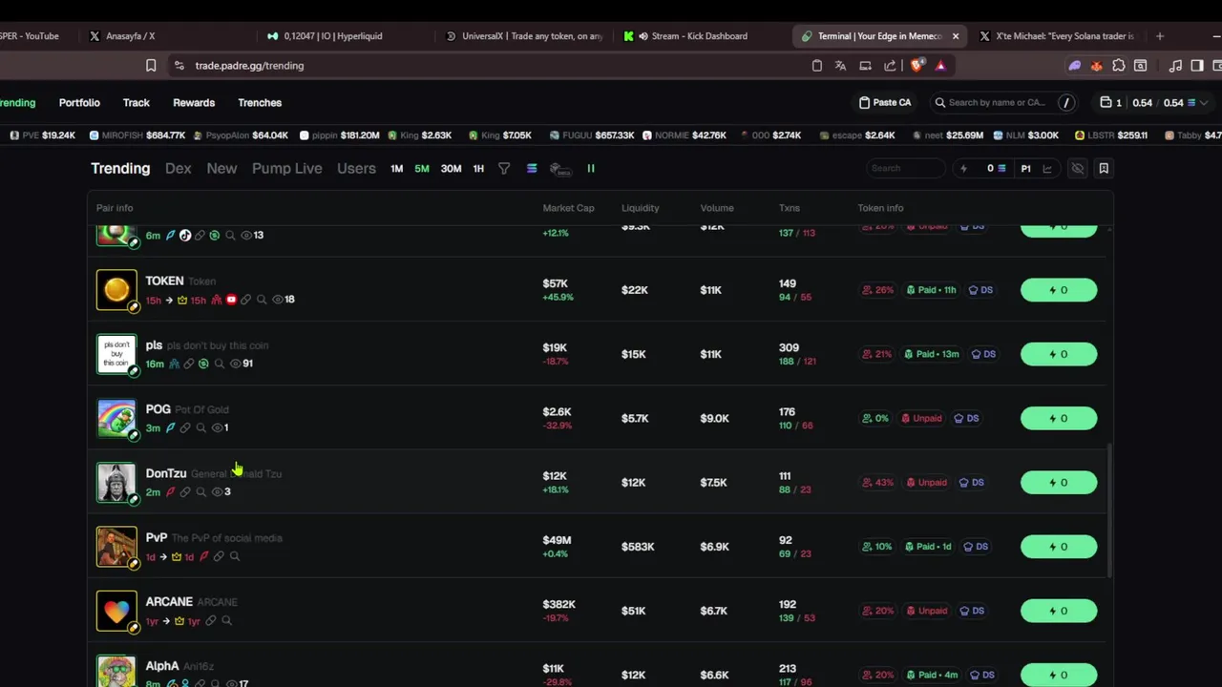This screenshot has width=1222, height=687.
Task: Click the YouTube icon on TOKEN row
Action: 231,300
